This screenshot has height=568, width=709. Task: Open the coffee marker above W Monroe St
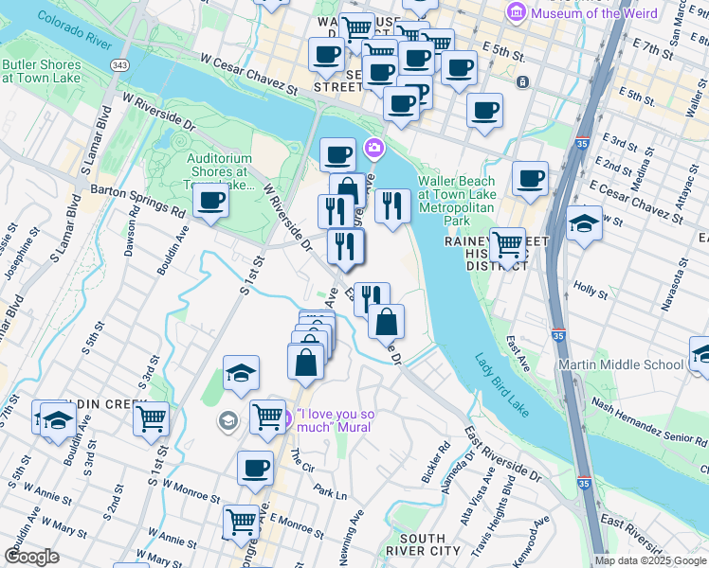coord(255,468)
